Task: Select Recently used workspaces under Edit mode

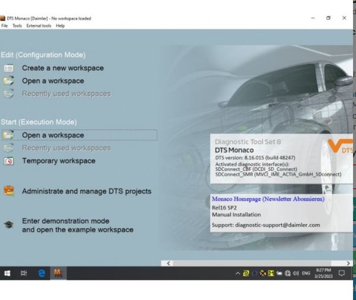Action: [x=66, y=94]
